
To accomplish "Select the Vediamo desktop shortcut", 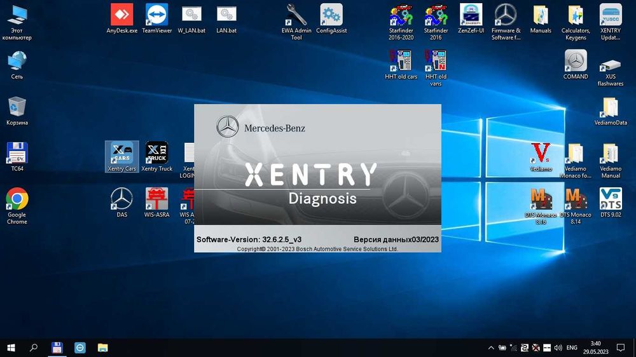I will [541, 154].
